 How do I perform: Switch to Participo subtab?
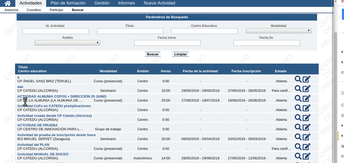point(56,10)
